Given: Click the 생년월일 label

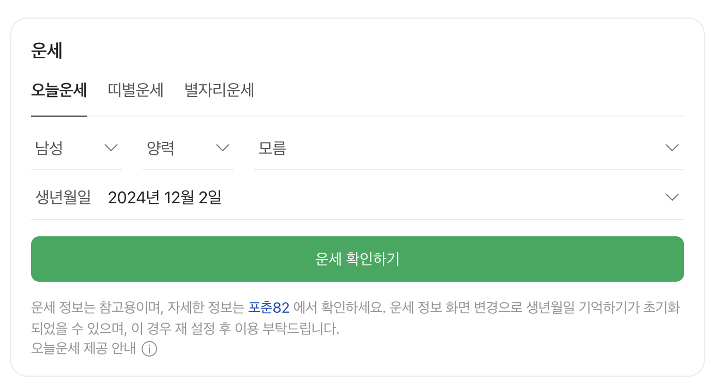Looking at the screenshot, I should [x=62, y=197].
